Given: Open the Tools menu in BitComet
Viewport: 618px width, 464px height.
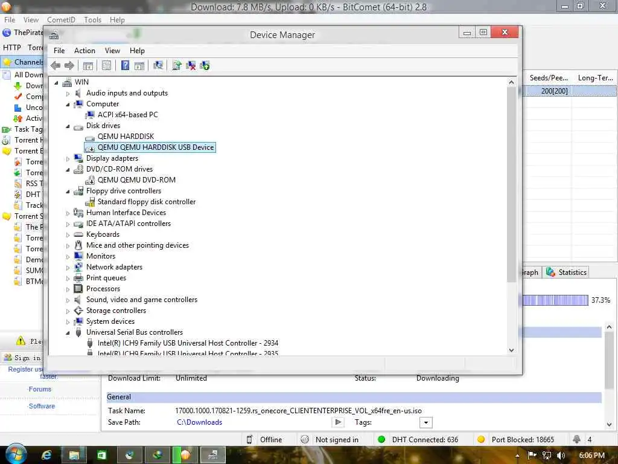Looking at the screenshot, I should tap(92, 20).
